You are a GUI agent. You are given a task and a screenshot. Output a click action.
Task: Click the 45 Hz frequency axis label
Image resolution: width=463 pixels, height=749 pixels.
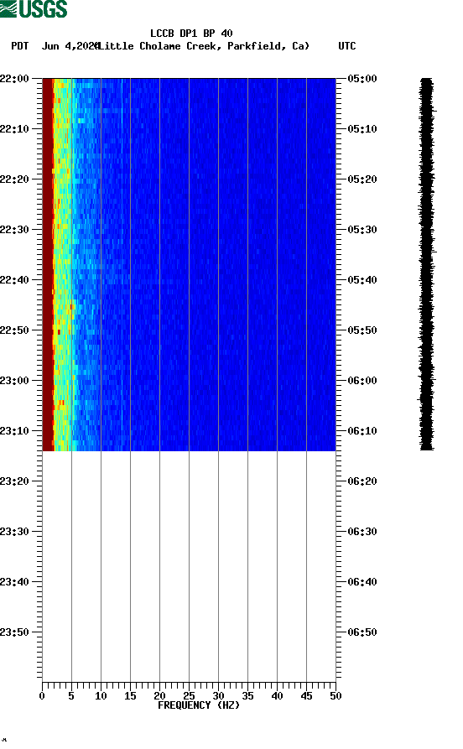click(306, 696)
